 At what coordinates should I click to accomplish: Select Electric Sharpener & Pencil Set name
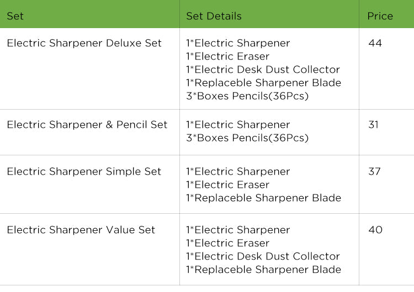(87, 125)
